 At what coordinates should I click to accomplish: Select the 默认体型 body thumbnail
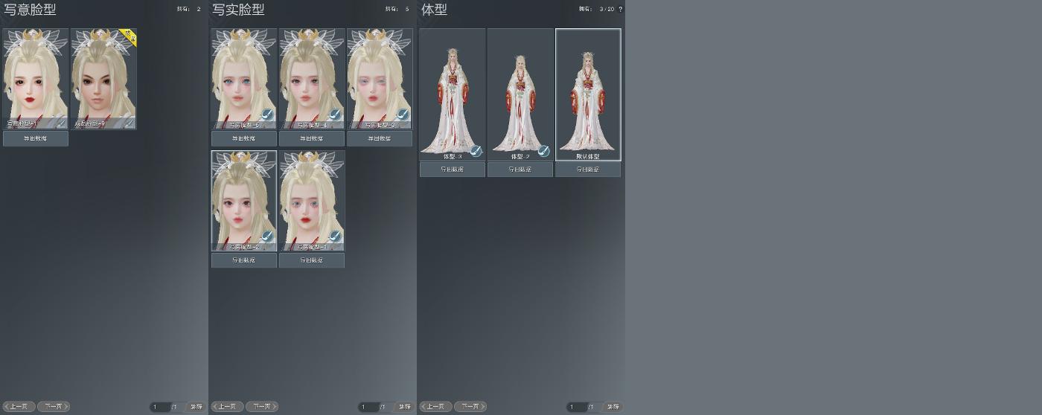(588, 94)
